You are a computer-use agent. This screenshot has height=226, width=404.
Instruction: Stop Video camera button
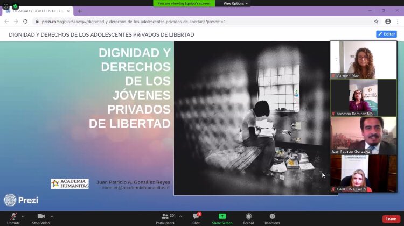tap(41, 219)
